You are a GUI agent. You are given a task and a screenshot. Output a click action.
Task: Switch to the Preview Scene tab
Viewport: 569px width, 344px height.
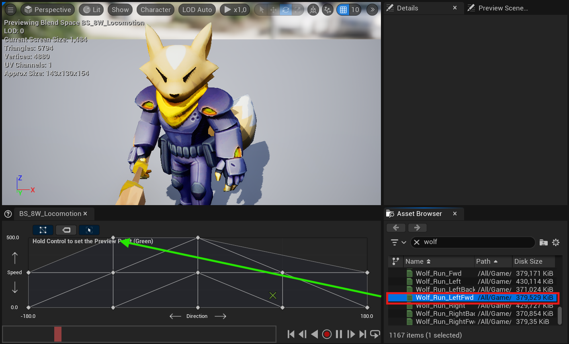point(503,8)
